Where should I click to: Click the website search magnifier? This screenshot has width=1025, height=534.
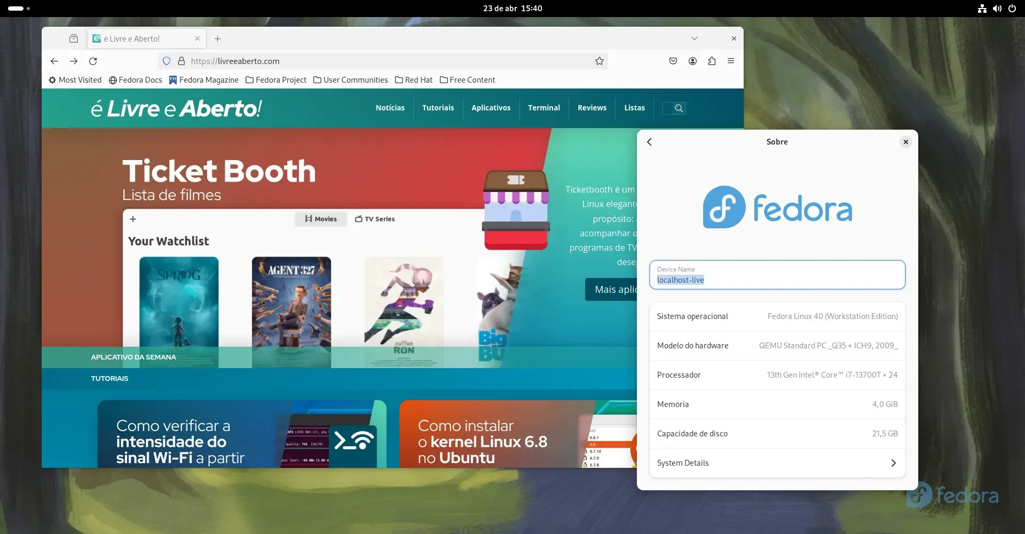pos(679,108)
